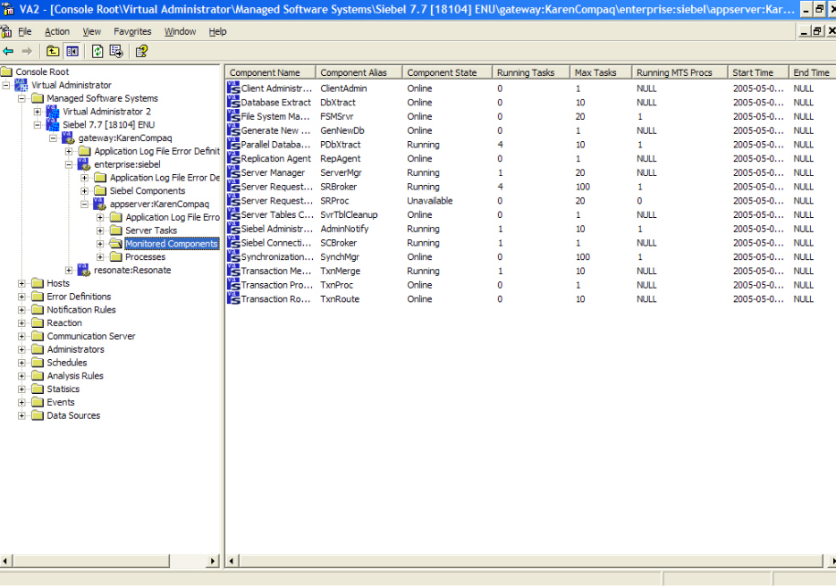Click the gateway:KarenCompaq node icon

pos(68,138)
